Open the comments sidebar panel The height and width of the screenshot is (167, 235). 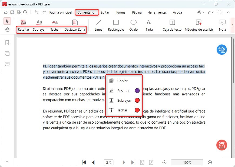7,64
